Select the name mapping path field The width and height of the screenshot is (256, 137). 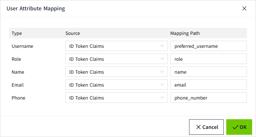tap(208, 72)
